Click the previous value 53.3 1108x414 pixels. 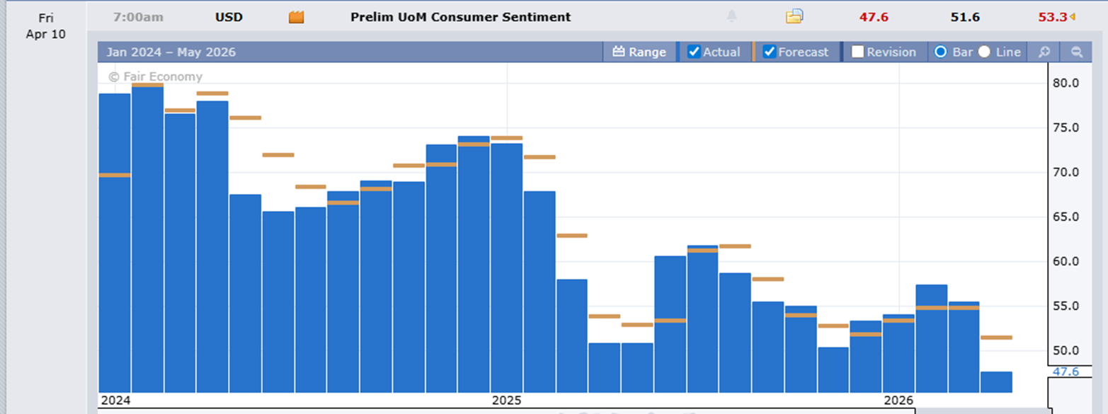tap(1052, 17)
